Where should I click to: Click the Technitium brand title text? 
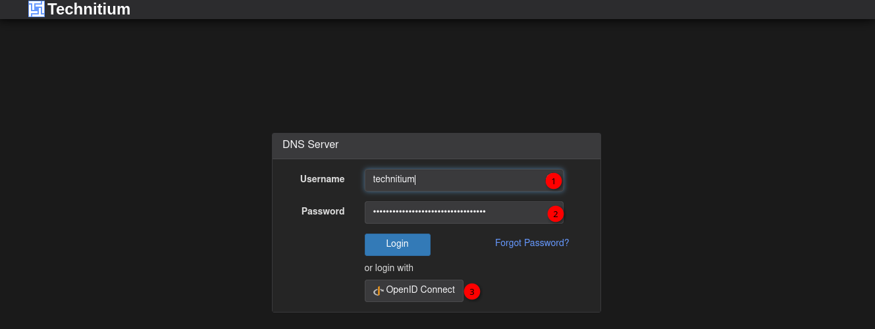[x=89, y=9]
